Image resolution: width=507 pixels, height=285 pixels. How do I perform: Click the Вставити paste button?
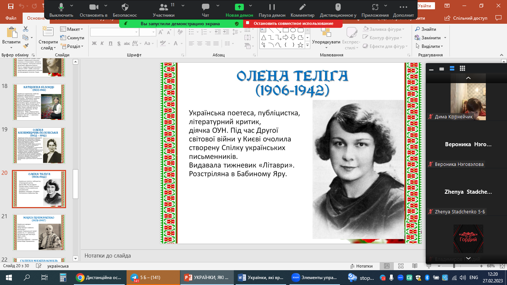11,38
